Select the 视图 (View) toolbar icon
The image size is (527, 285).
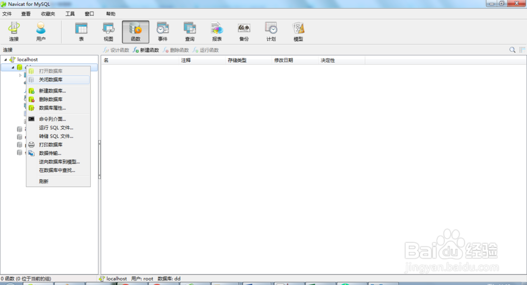108,32
